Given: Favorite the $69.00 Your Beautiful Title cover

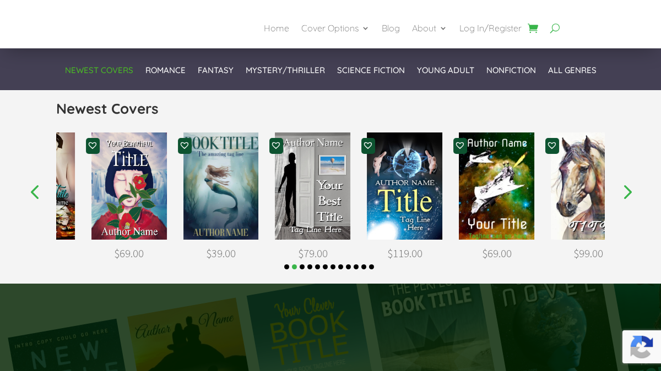Looking at the screenshot, I should coord(93,146).
